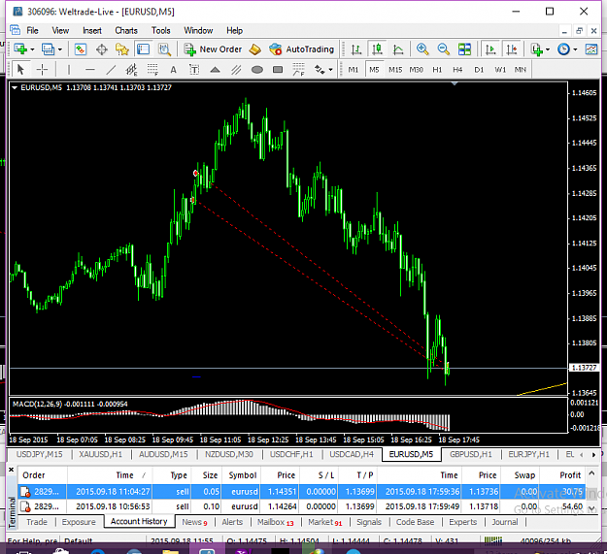
Task: Open the Trade terminal tab
Action: click(37, 522)
